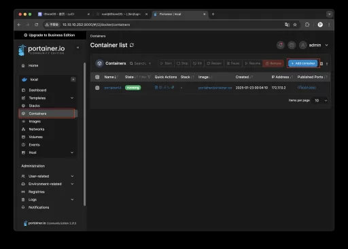Click the Containers breadcrumb link
The width and height of the screenshot is (348, 249).
tap(98, 36)
